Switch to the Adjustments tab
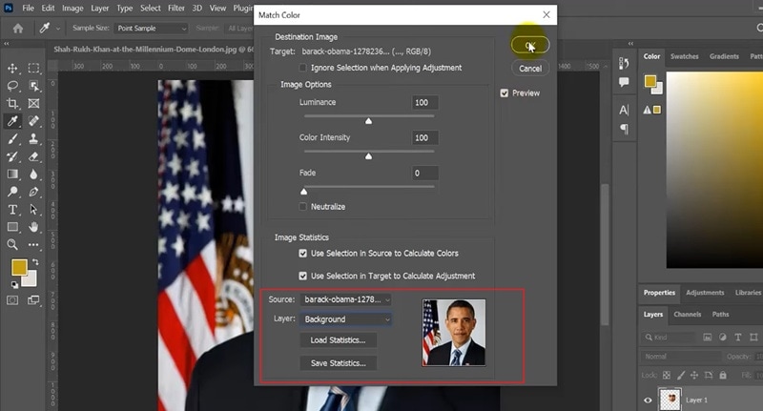 705,293
